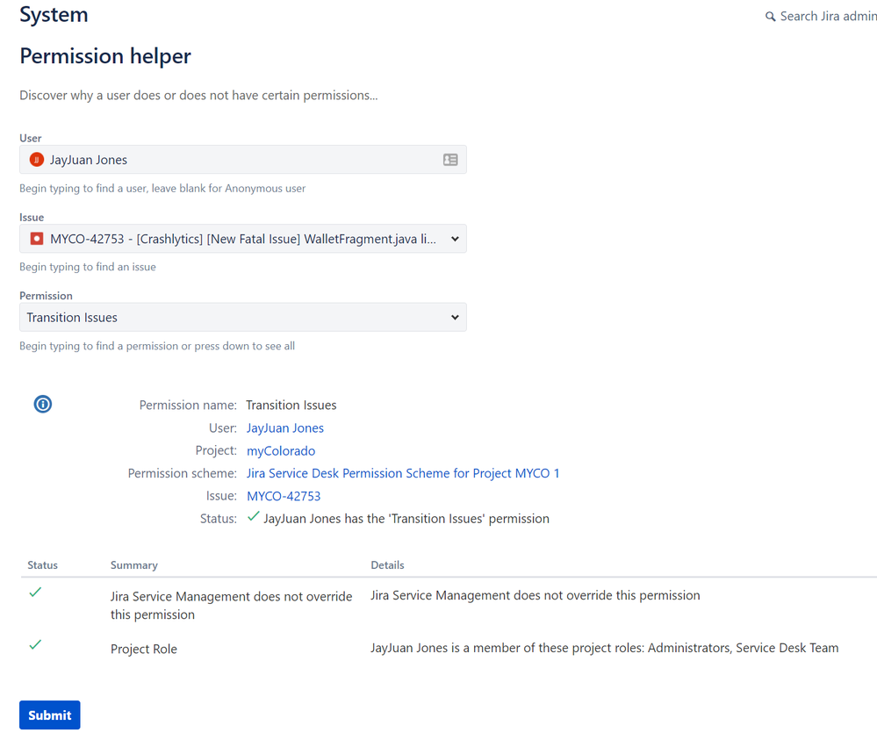Open the JayJuan Jones user profile link

pos(284,427)
